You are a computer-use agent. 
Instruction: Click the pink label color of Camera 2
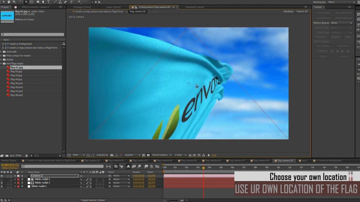click(18, 176)
